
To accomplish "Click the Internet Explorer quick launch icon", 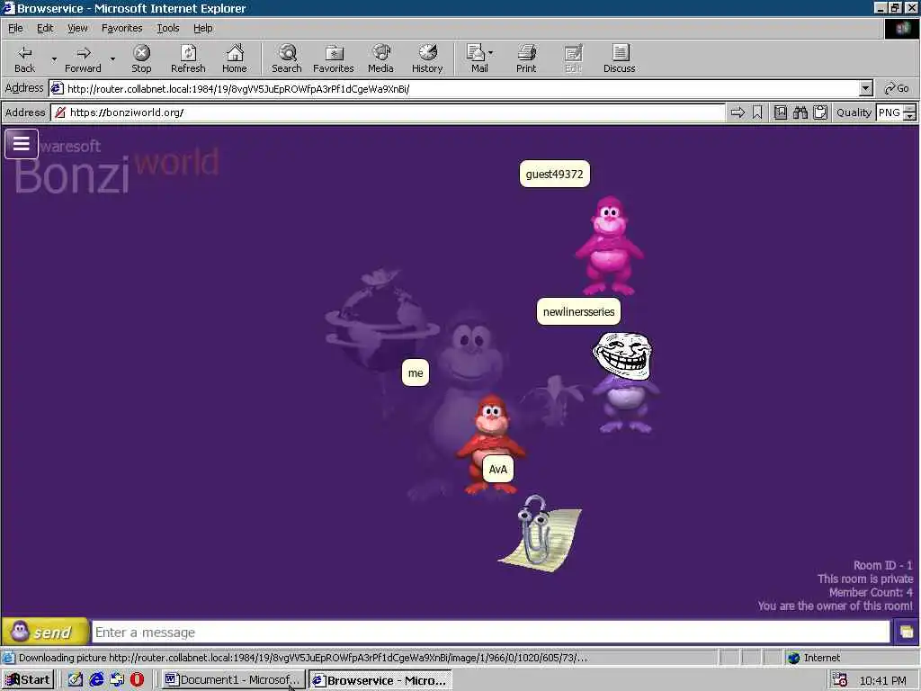I will [x=95, y=679].
